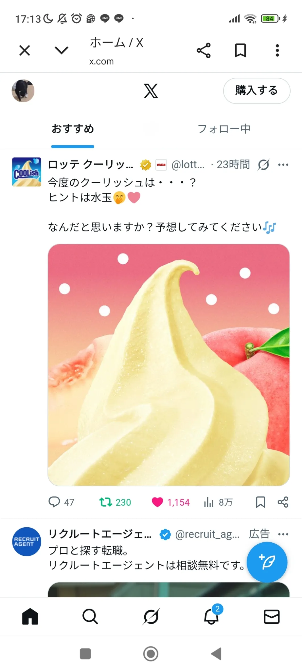302x672 pixels.
Task: Open three-dot menu on Lotte Coolish post
Action: point(283,165)
